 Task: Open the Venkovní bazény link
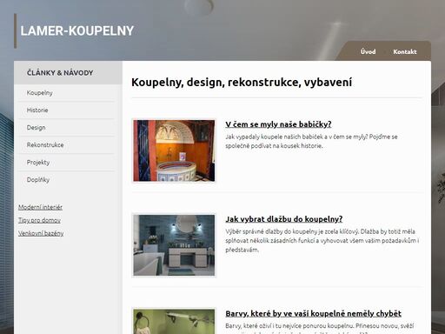click(41, 233)
